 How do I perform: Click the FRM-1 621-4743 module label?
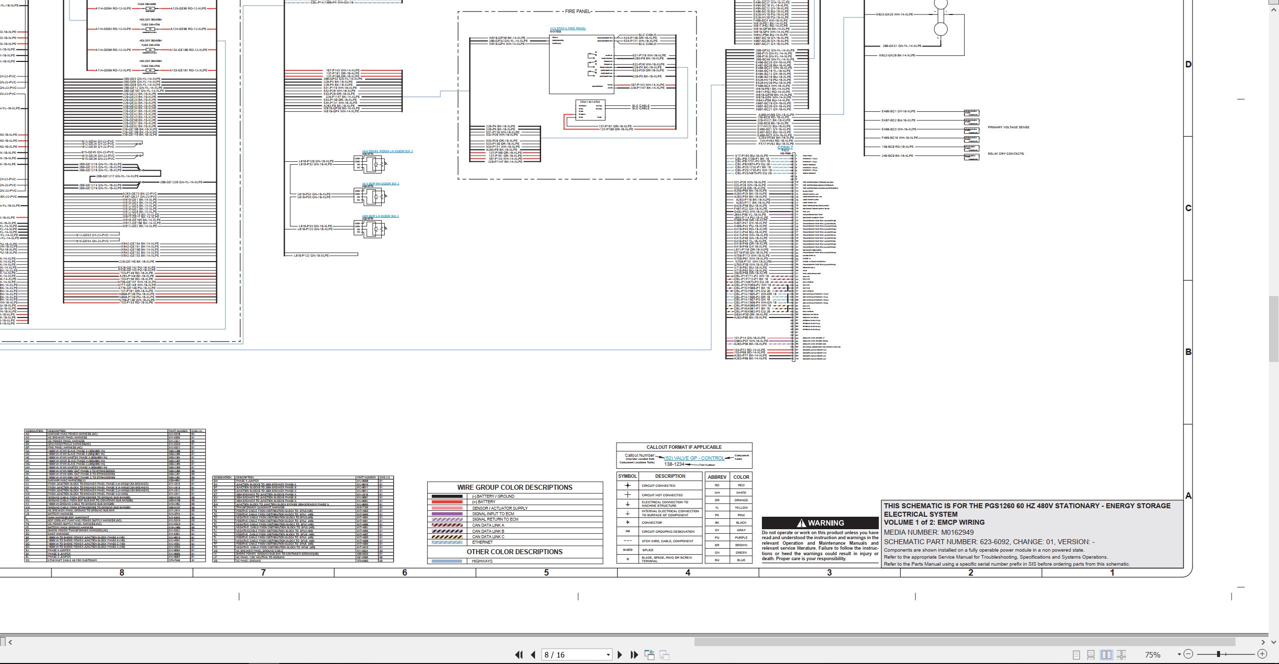tap(591, 101)
